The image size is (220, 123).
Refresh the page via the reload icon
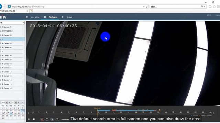pyautogui.click(x=147, y=6)
